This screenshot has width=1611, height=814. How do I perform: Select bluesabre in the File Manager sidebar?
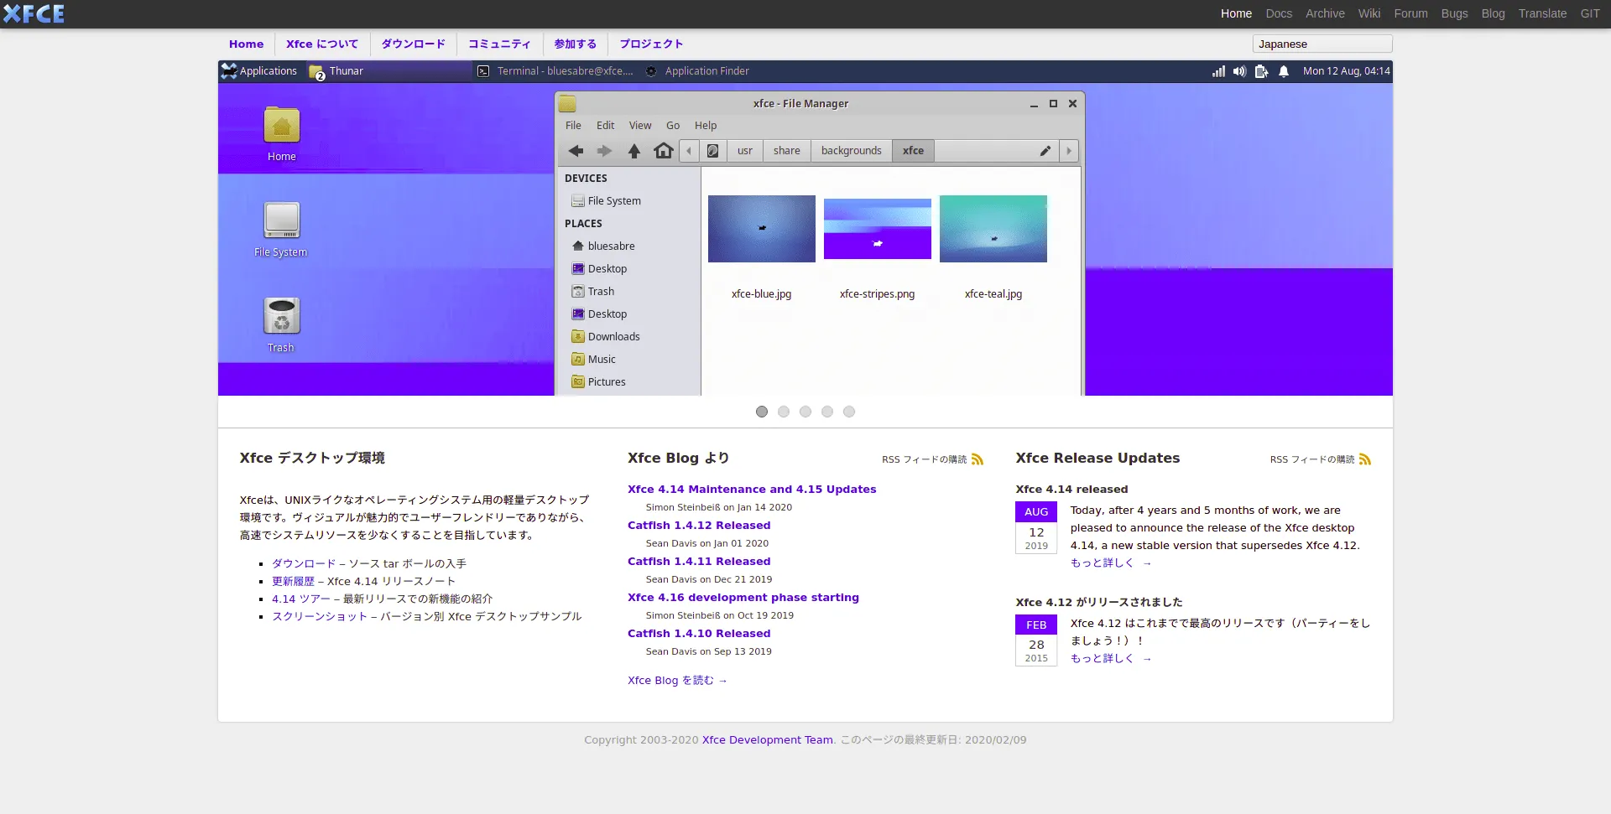tap(603, 246)
